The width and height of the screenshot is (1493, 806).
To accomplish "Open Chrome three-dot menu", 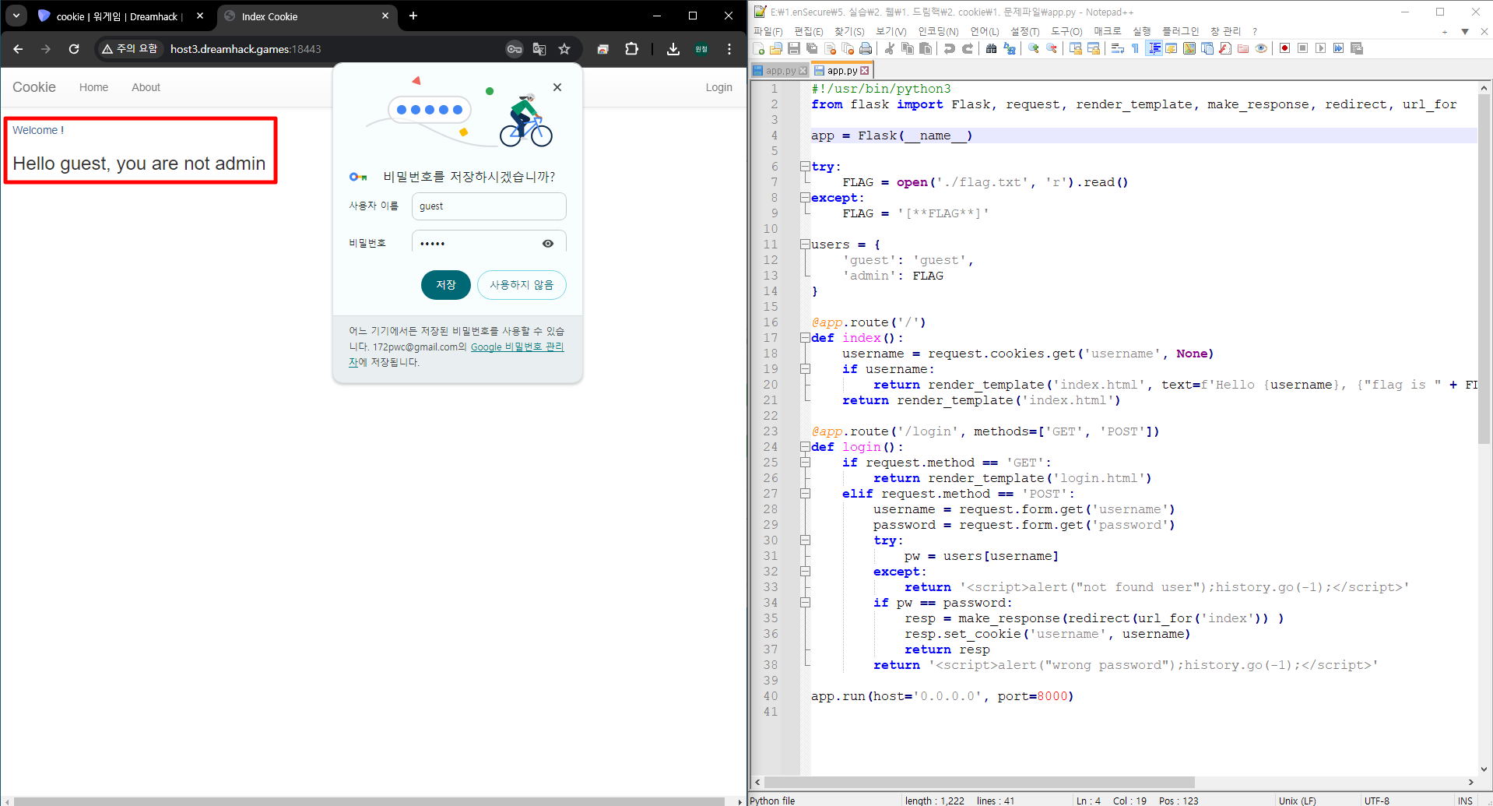I will [x=729, y=49].
